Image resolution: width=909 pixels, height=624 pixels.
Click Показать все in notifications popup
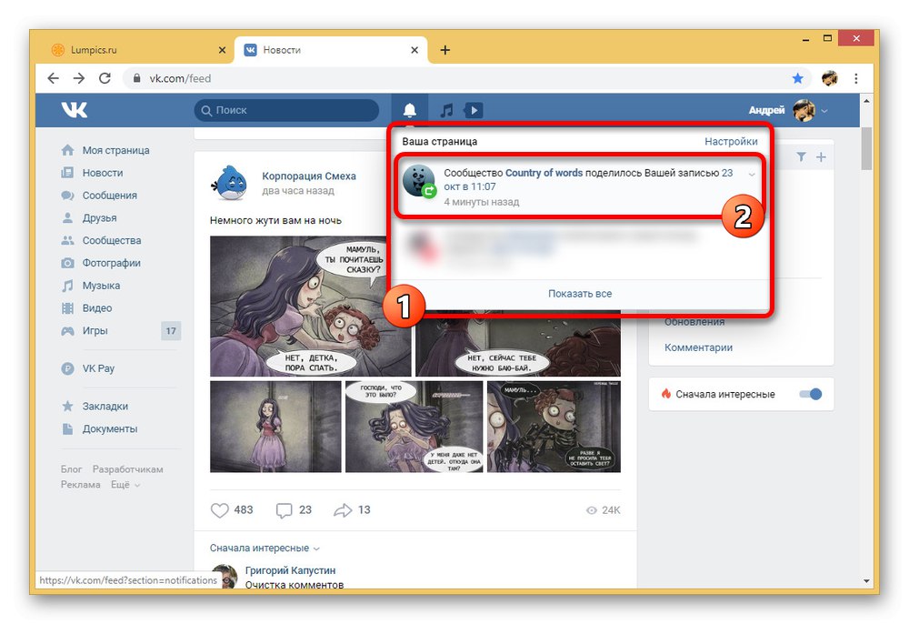pyautogui.click(x=580, y=294)
